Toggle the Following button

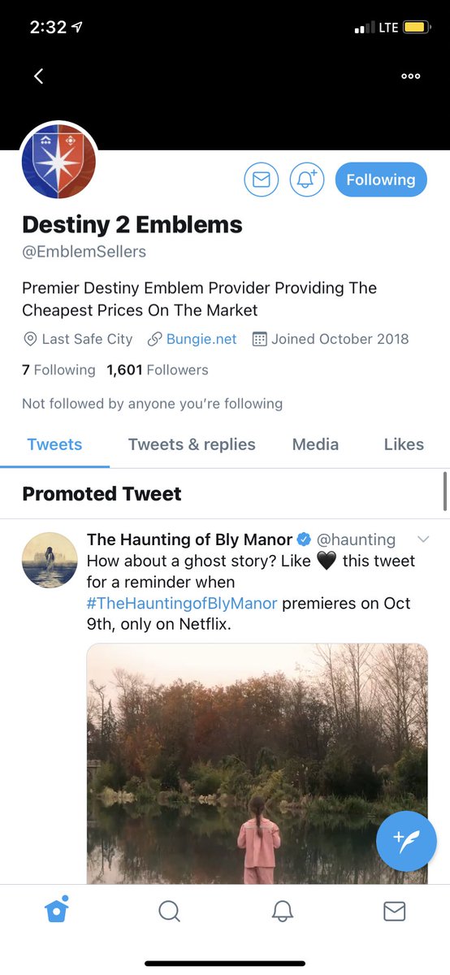381,180
